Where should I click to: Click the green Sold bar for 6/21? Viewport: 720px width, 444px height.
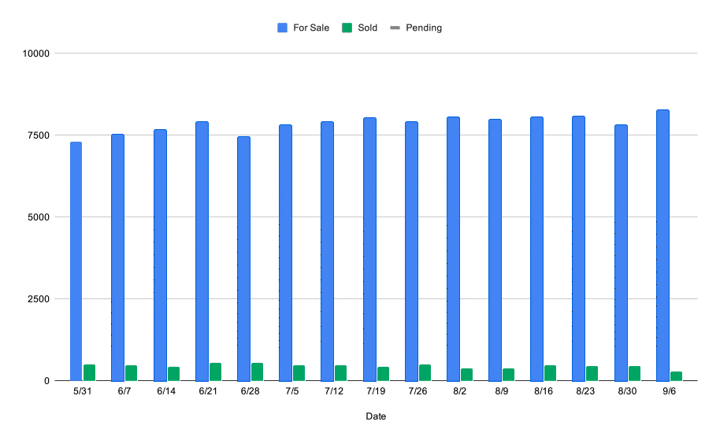215,372
